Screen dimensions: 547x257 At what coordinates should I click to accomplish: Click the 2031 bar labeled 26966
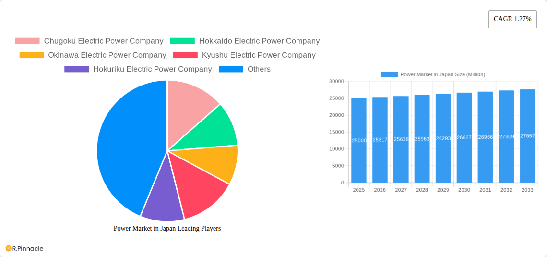pos(485,137)
